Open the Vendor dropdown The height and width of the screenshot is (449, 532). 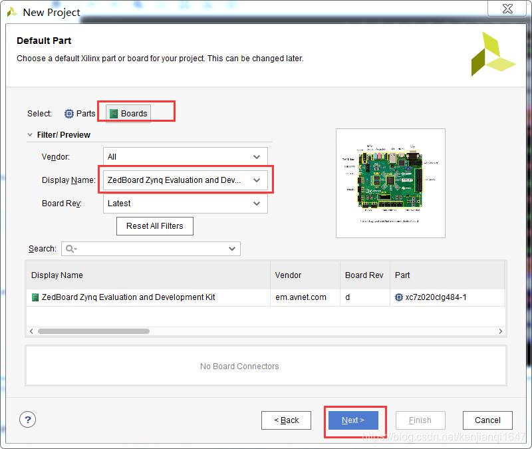pyautogui.click(x=186, y=157)
